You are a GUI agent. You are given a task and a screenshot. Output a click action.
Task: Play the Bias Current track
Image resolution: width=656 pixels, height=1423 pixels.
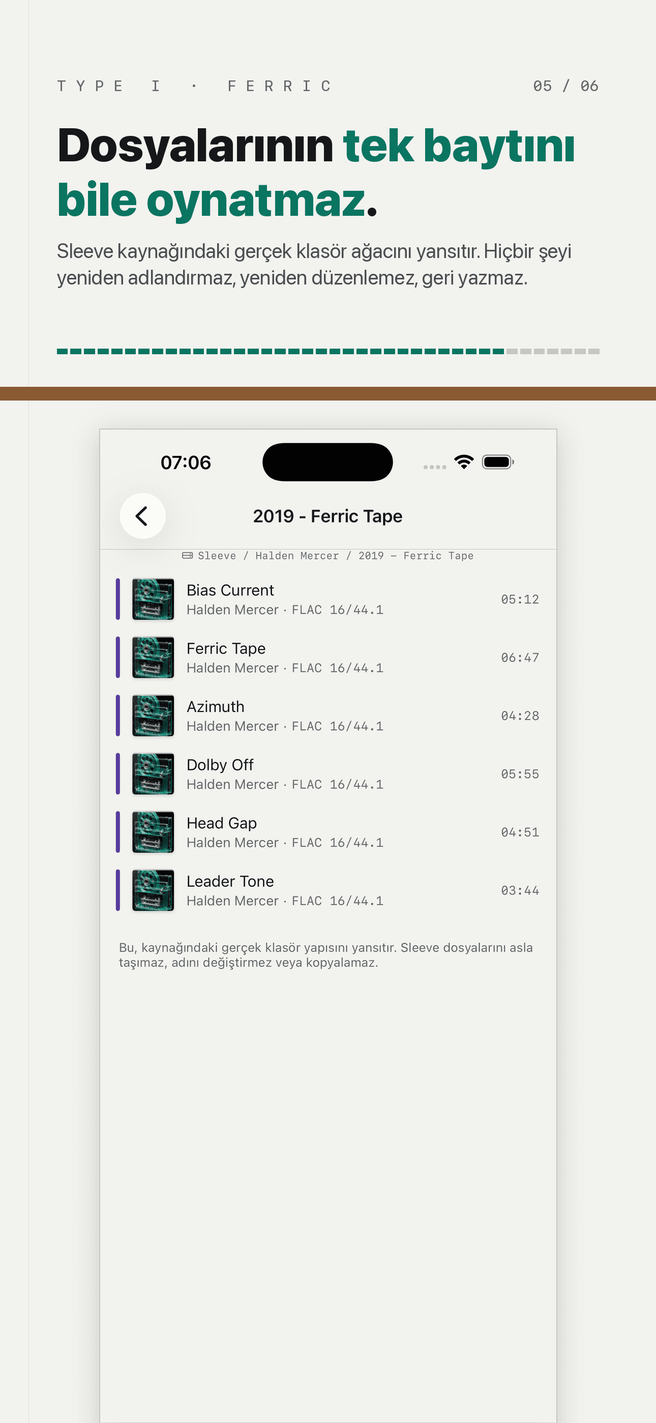click(x=328, y=600)
